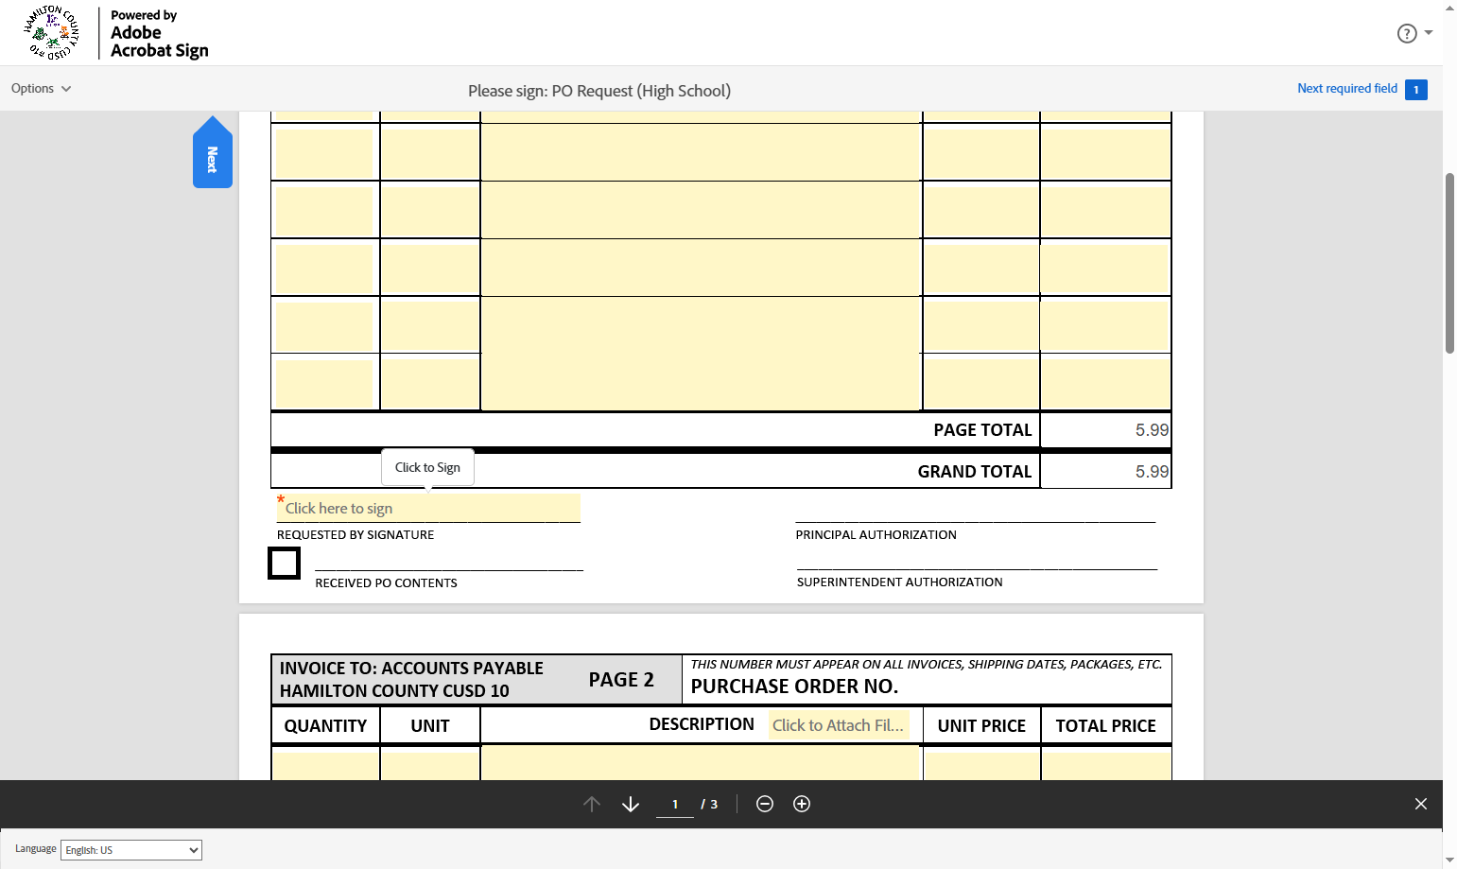This screenshot has height=869, width=1457.
Task: Close the bottom navigation toolbar
Action: coord(1421,804)
